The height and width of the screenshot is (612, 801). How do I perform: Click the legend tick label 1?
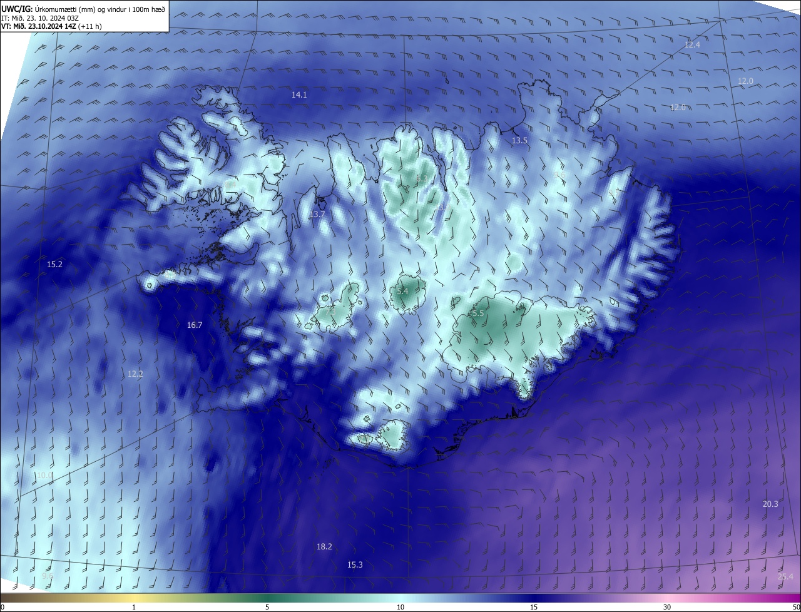[x=134, y=607]
